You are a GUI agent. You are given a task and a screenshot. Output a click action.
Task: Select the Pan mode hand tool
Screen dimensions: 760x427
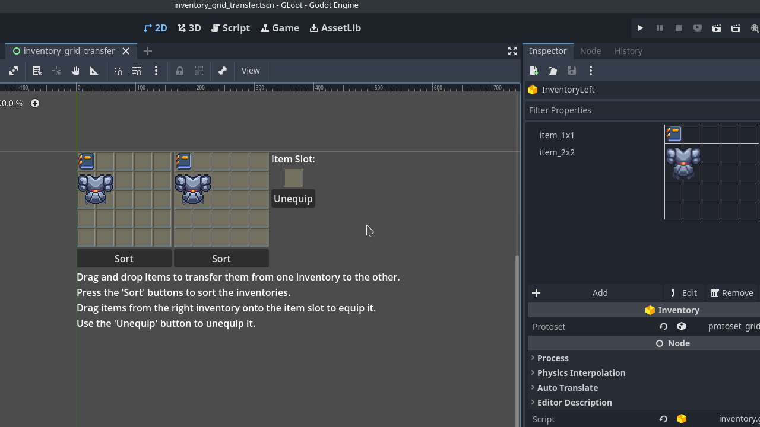pyautogui.click(x=75, y=71)
